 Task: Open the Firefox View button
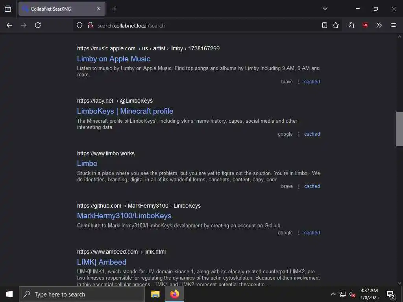point(8,9)
